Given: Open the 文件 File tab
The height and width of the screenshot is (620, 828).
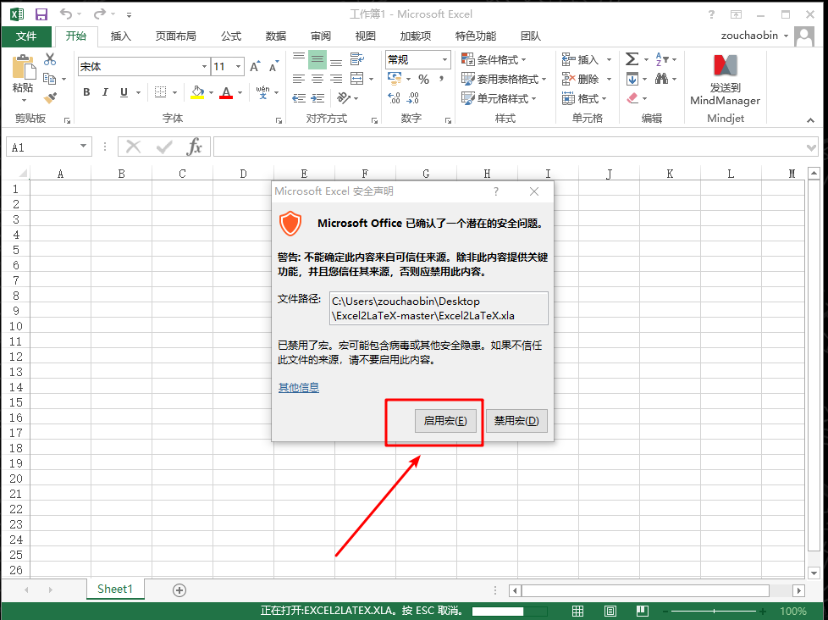Looking at the screenshot, I should (26, 36).
